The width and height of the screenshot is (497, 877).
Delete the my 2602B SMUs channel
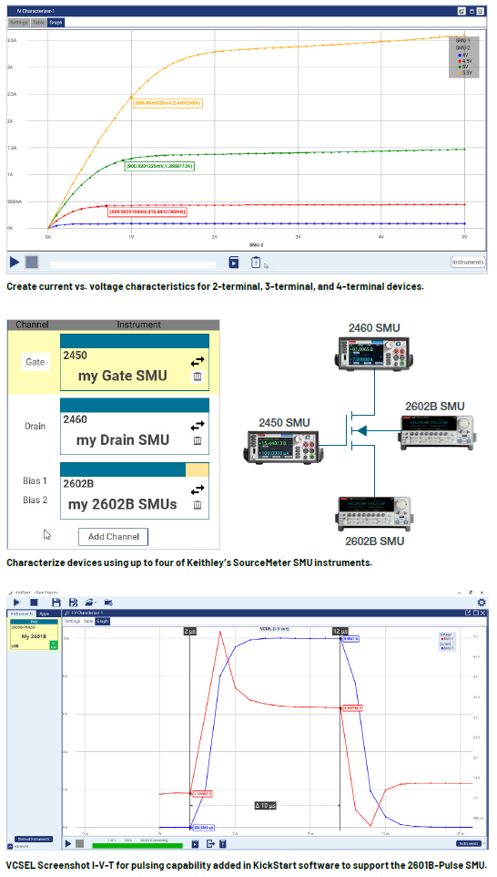(198, 505)
